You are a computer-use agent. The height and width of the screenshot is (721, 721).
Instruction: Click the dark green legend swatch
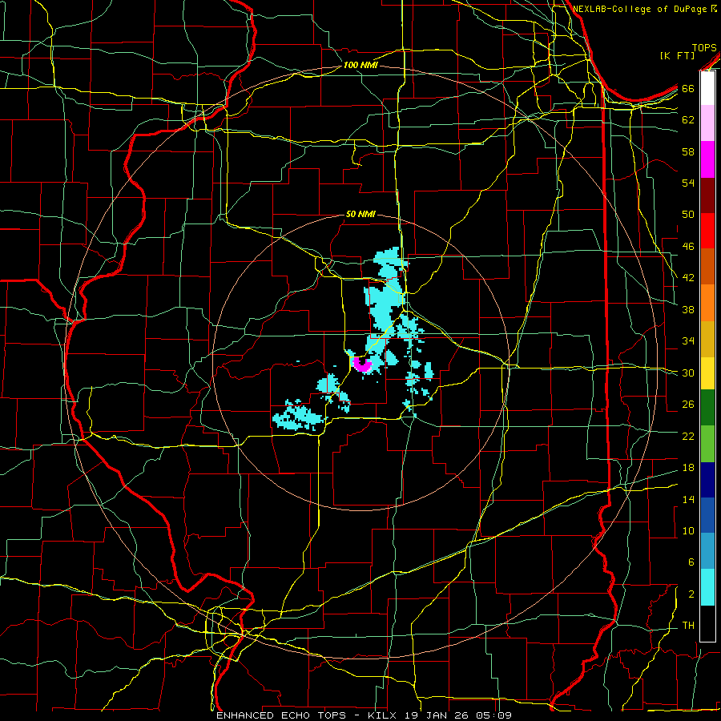(x=707, y=408)
